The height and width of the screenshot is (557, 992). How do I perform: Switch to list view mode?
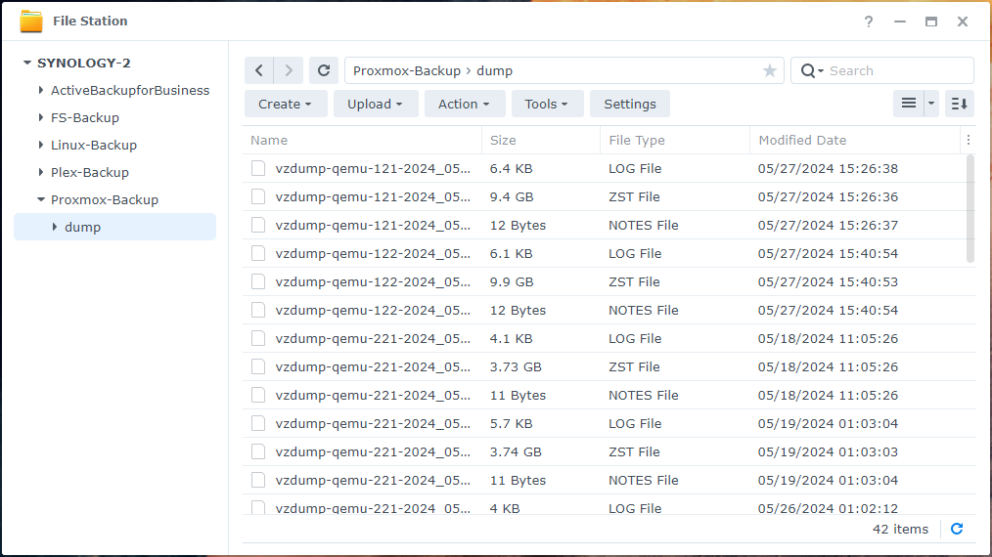click(x=909, y=104)
